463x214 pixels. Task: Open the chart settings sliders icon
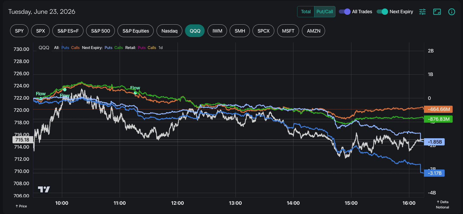(422, 12)
